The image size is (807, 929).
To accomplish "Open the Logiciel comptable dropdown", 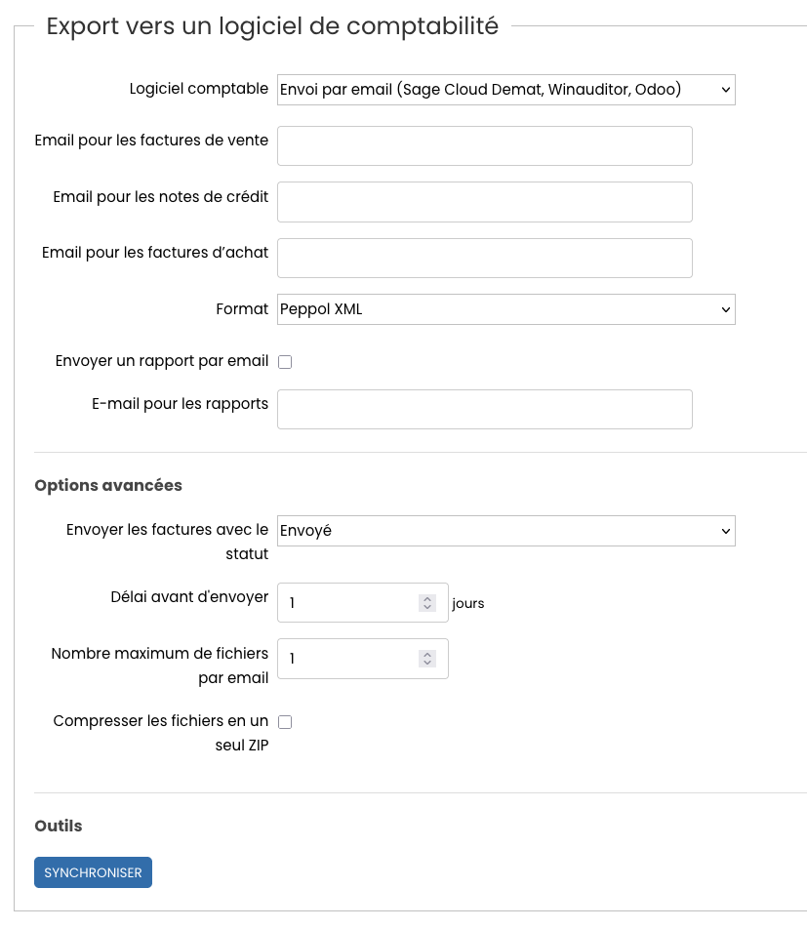I will point(505,90).
